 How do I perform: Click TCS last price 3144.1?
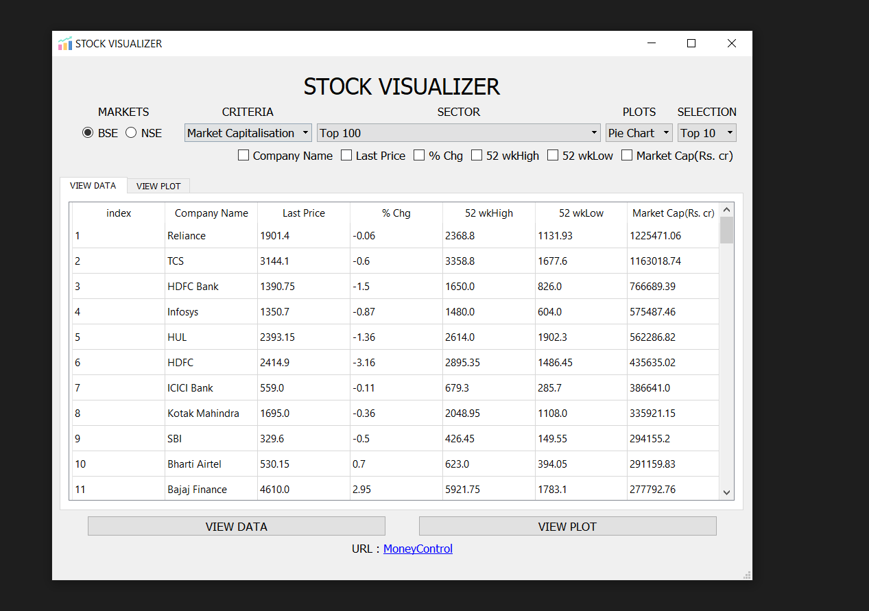pyautogui.click(x=304, y=261)
